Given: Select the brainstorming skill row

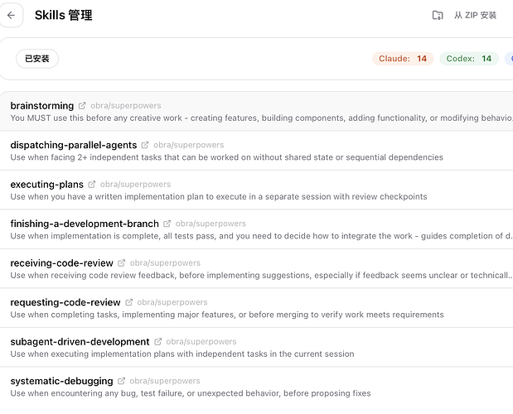Looking at the screenshot, I should click(257, 112).
